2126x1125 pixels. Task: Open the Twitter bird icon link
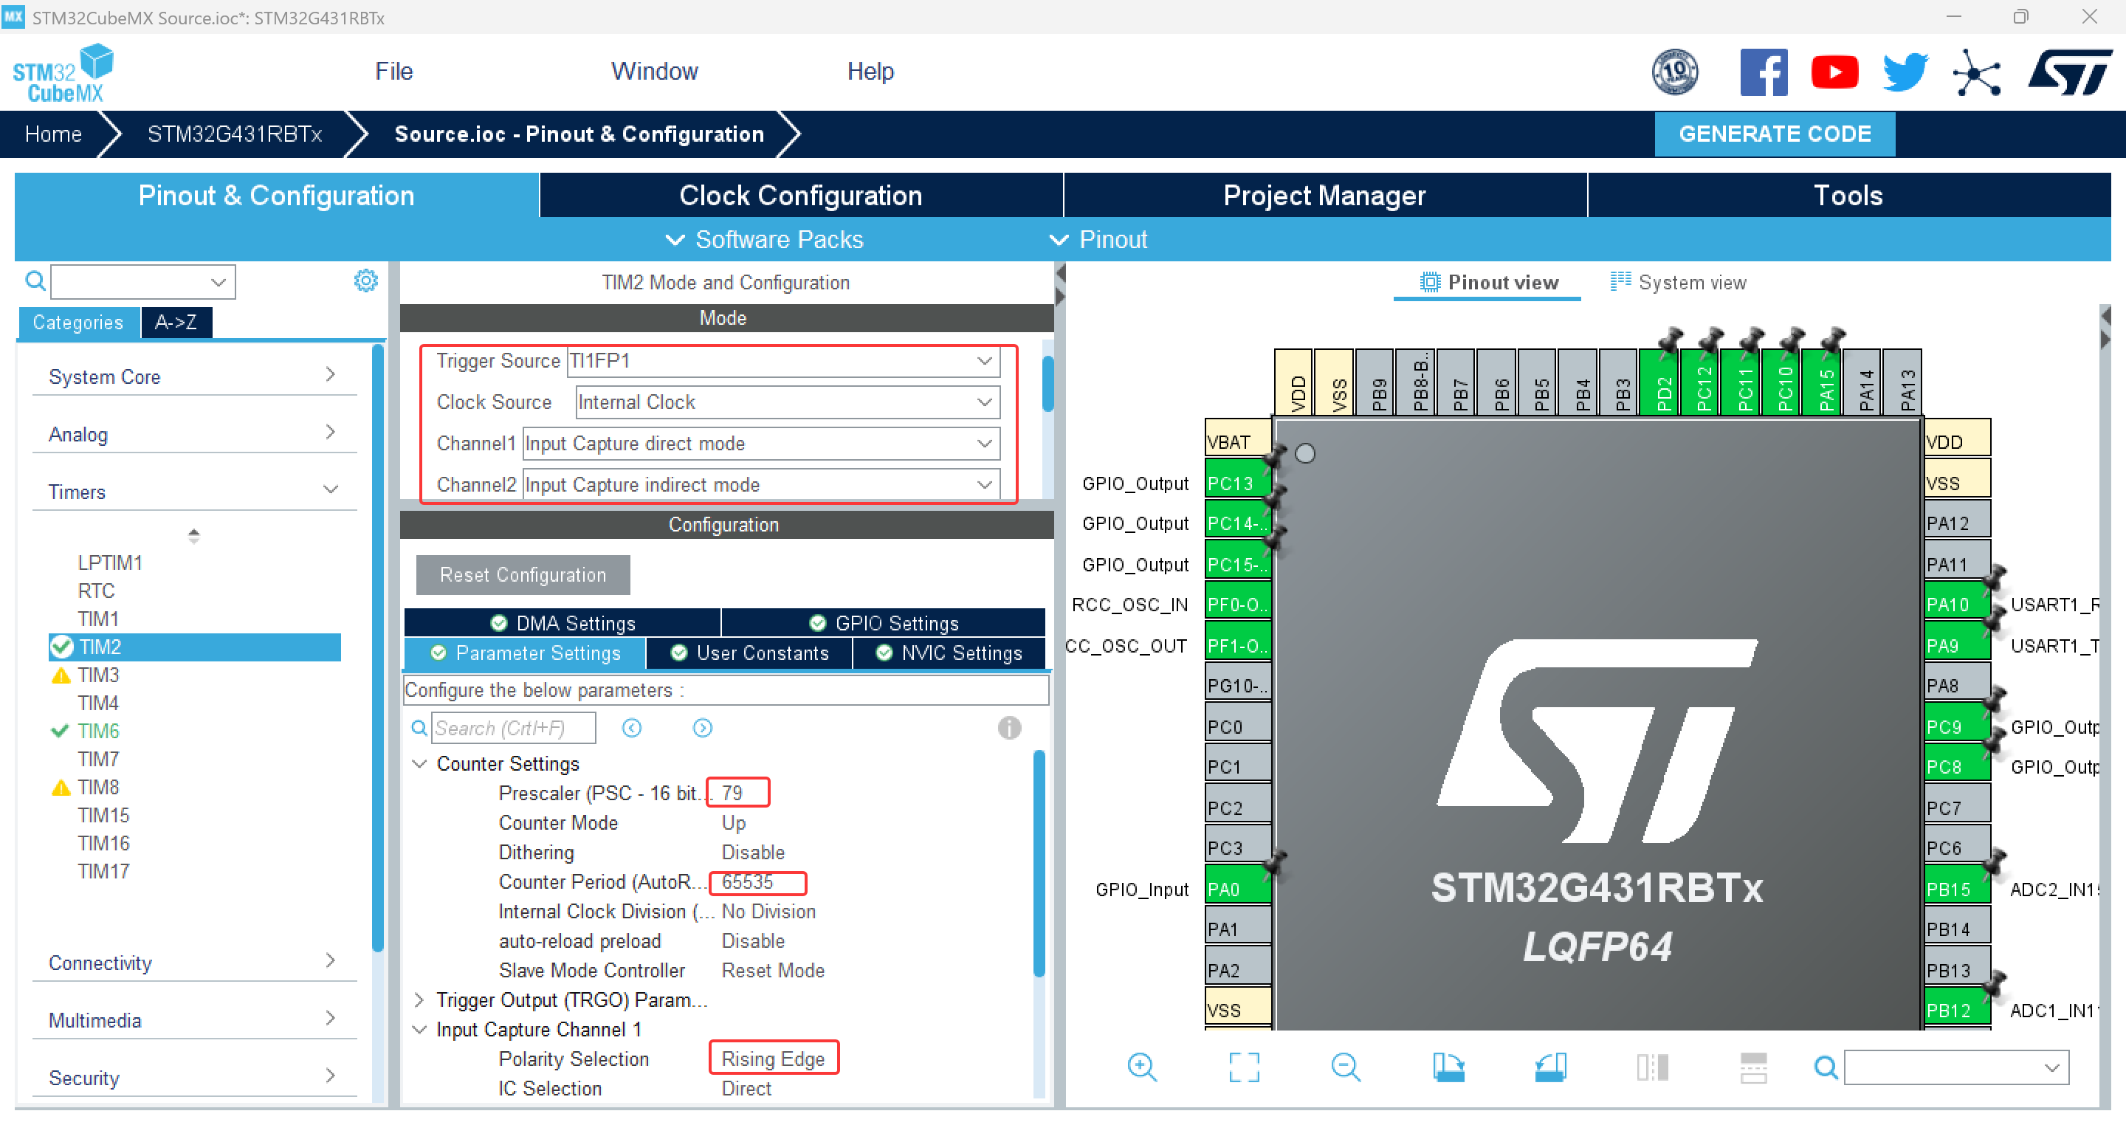tap(1905, 72)
